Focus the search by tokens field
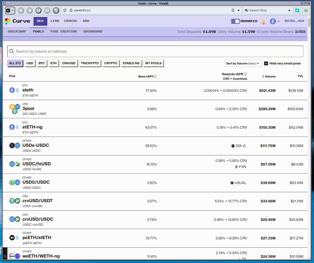 click(x=155, y=51)
